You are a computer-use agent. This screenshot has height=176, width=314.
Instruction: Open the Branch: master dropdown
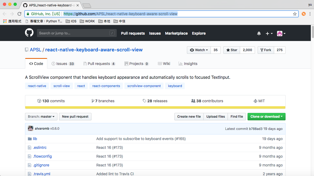(41, 117)
